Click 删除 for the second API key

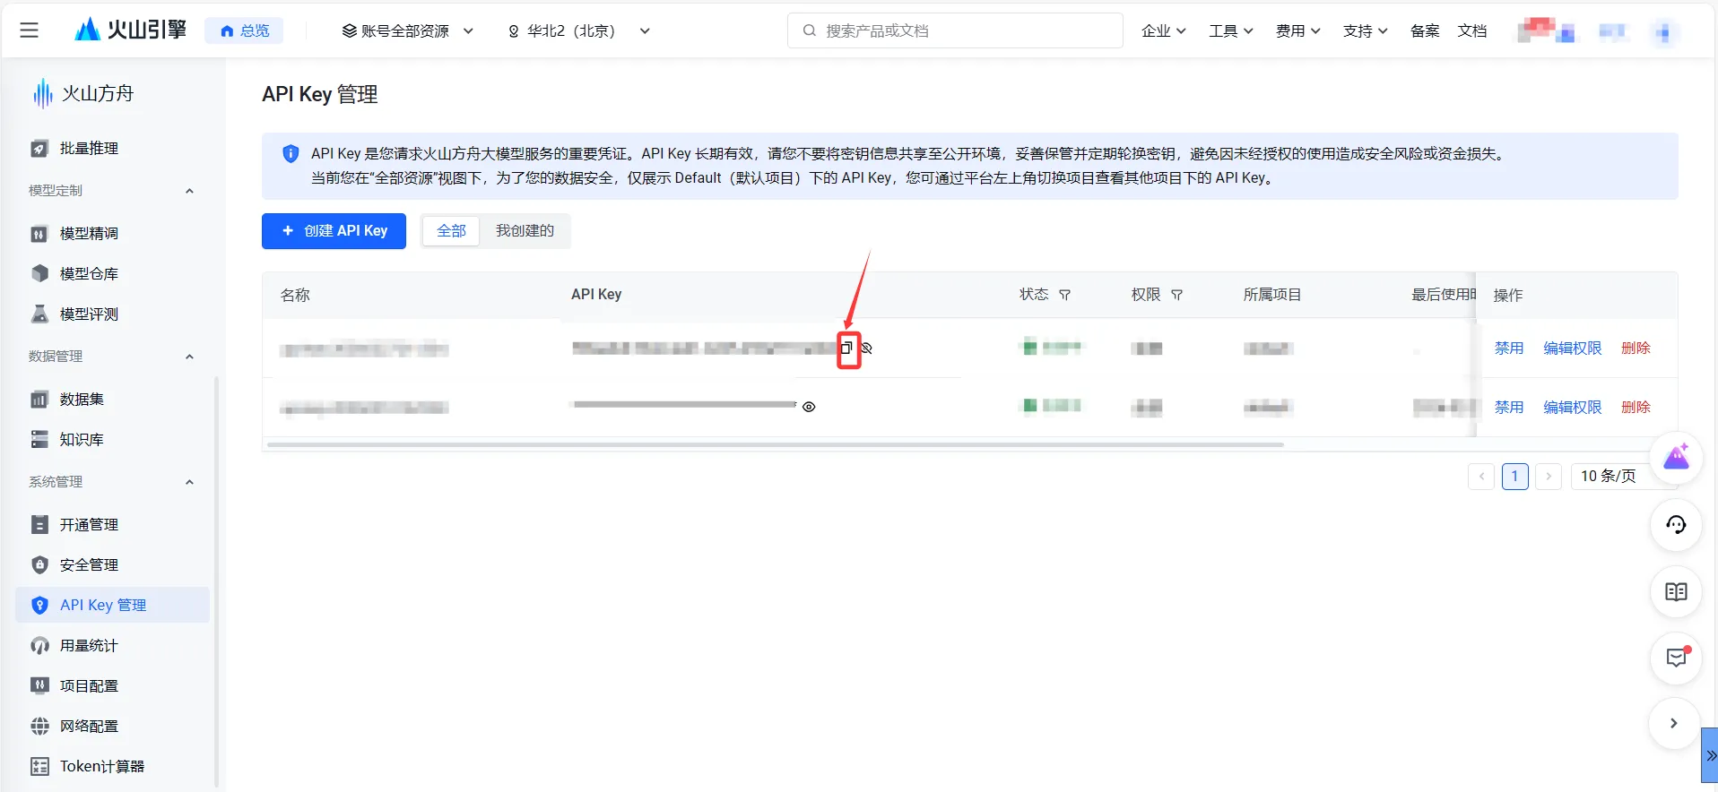point(1636,407)
